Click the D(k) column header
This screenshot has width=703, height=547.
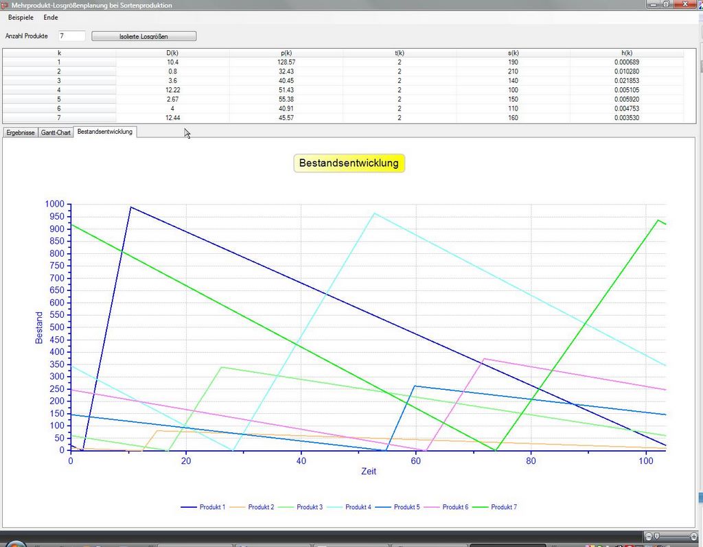(172, 53)
